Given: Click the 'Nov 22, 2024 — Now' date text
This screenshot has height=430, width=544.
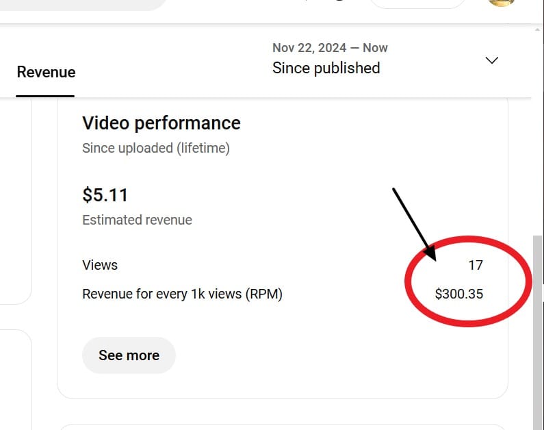Looking at the screenshot, I should click(x=330, y=48).
